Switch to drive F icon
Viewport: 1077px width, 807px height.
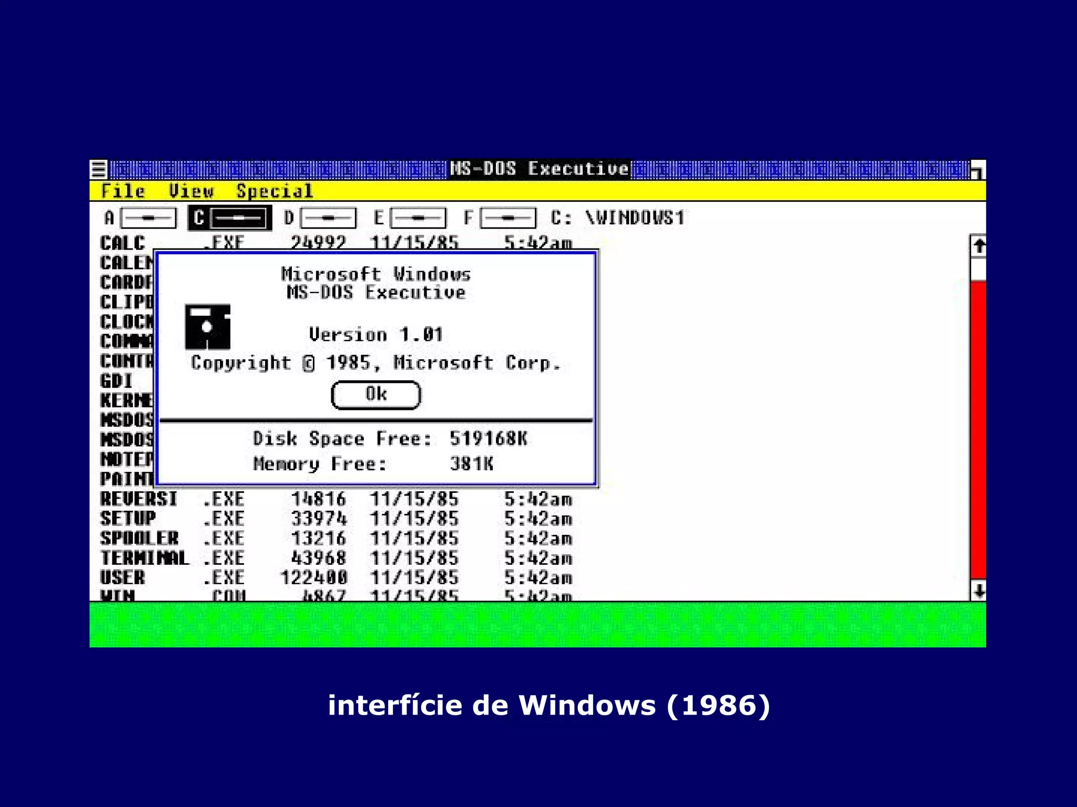pos(500,218)
